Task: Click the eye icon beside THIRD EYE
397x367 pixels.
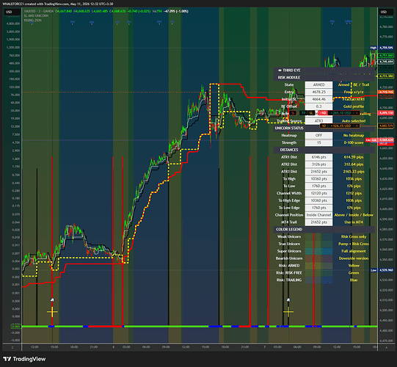Action: click(x=280, y=70)
